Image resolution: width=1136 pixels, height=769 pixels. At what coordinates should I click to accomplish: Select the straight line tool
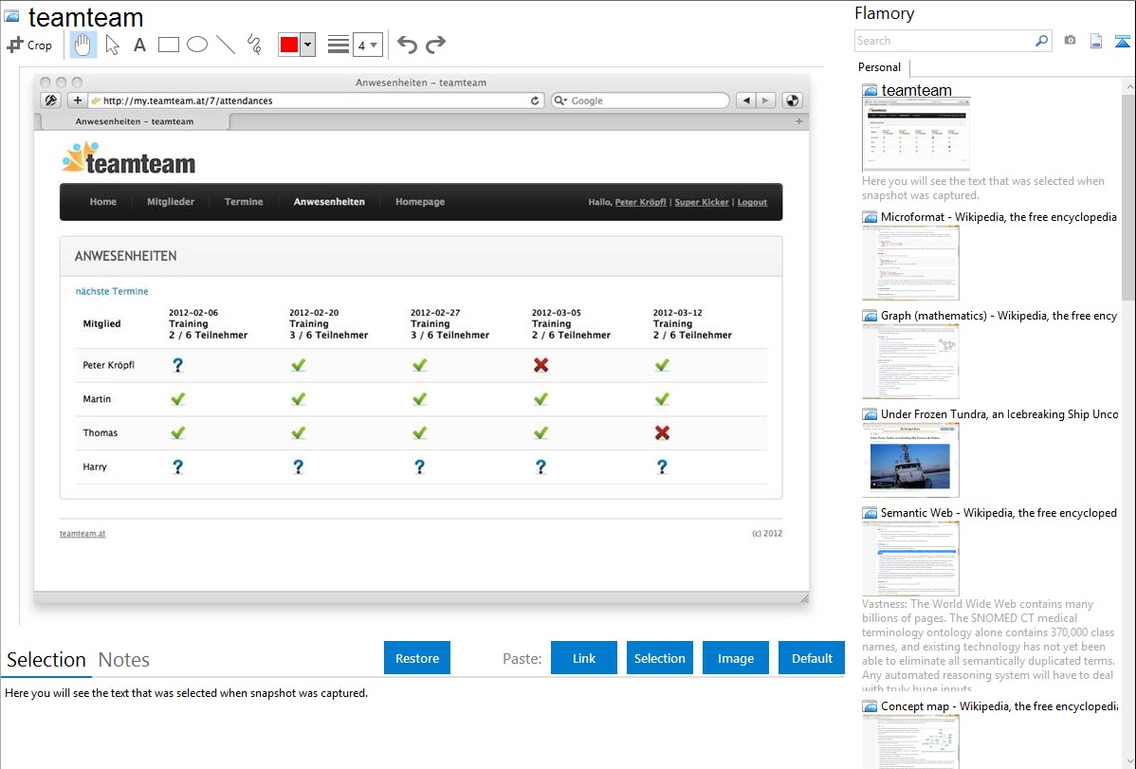coord(226,45)
